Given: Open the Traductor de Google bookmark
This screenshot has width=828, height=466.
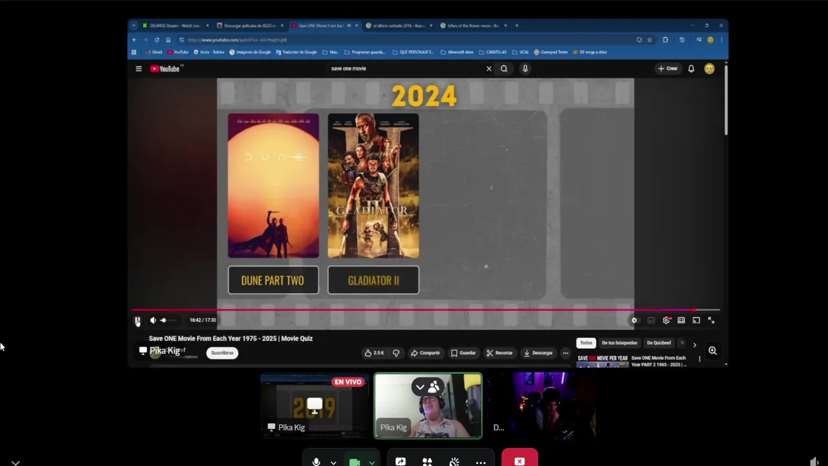Looking at the screenshot, I should (296, 52).
